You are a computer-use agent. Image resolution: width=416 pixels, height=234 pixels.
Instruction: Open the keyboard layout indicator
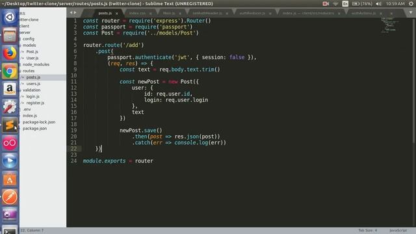coord(345,4)
